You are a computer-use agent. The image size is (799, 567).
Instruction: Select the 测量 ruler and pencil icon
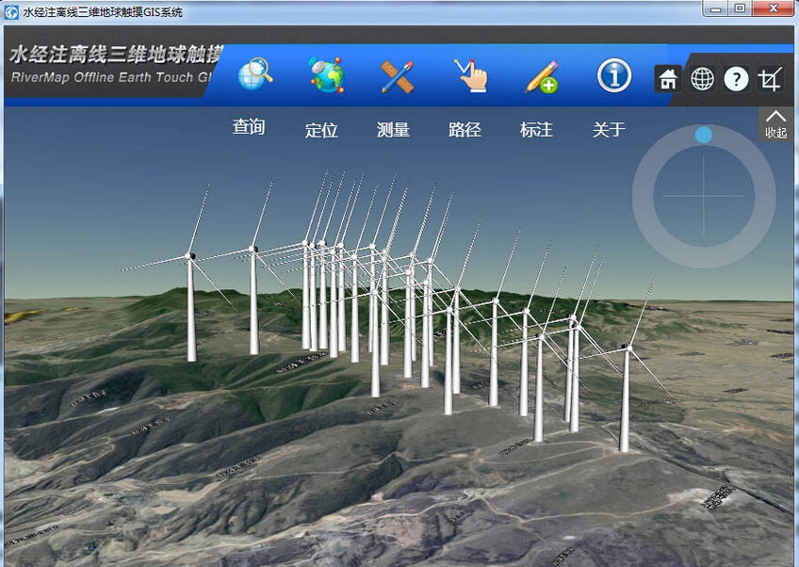[x=397, y=77]
